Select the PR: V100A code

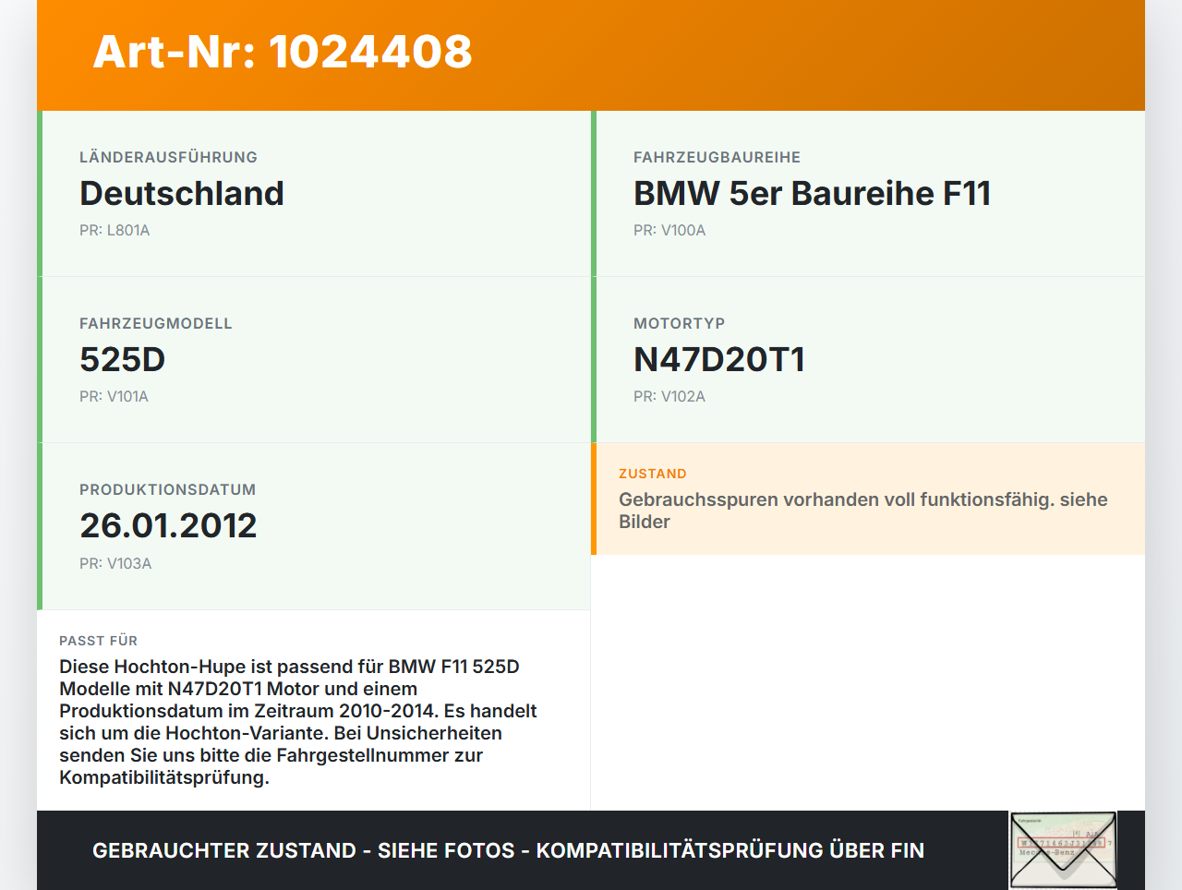[669, 230]
